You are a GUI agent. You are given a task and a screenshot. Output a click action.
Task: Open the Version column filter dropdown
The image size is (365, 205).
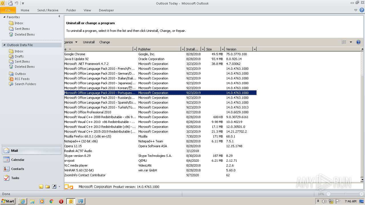[255, 49]
